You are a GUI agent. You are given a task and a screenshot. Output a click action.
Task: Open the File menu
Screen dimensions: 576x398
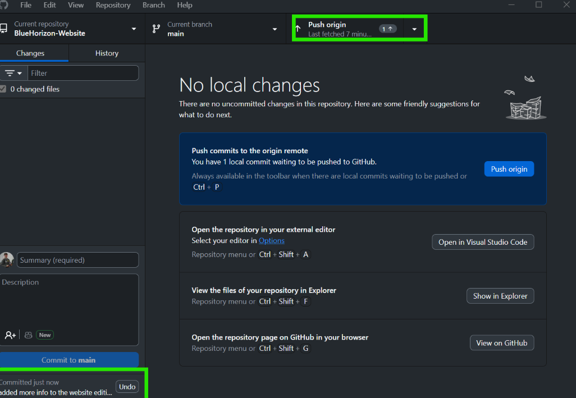point(26,5)
